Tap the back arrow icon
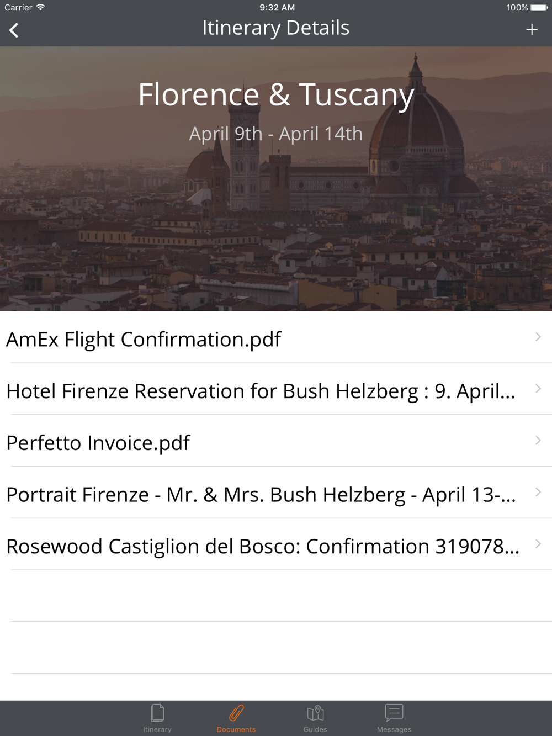 (14, 30)
